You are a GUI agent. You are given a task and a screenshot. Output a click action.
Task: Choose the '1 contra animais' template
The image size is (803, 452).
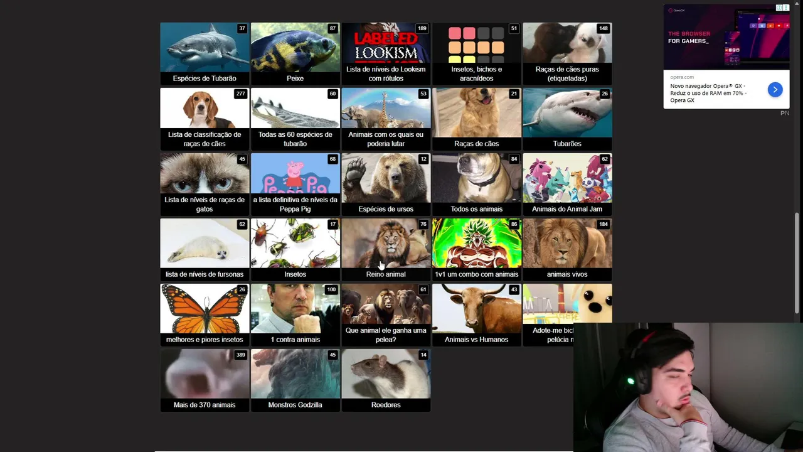tap(295, 315)
